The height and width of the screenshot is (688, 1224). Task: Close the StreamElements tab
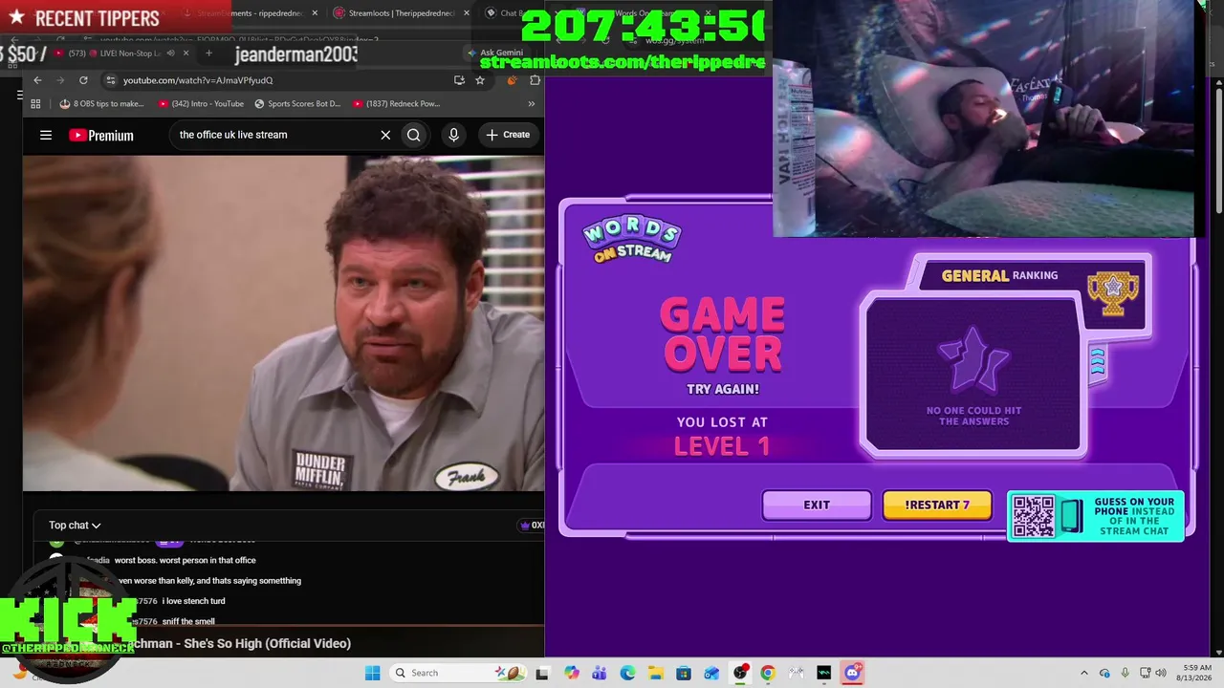click(317, 13)
